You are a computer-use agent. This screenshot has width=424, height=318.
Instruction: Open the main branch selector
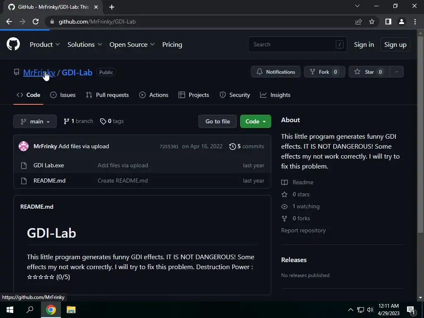click(35, 121)
